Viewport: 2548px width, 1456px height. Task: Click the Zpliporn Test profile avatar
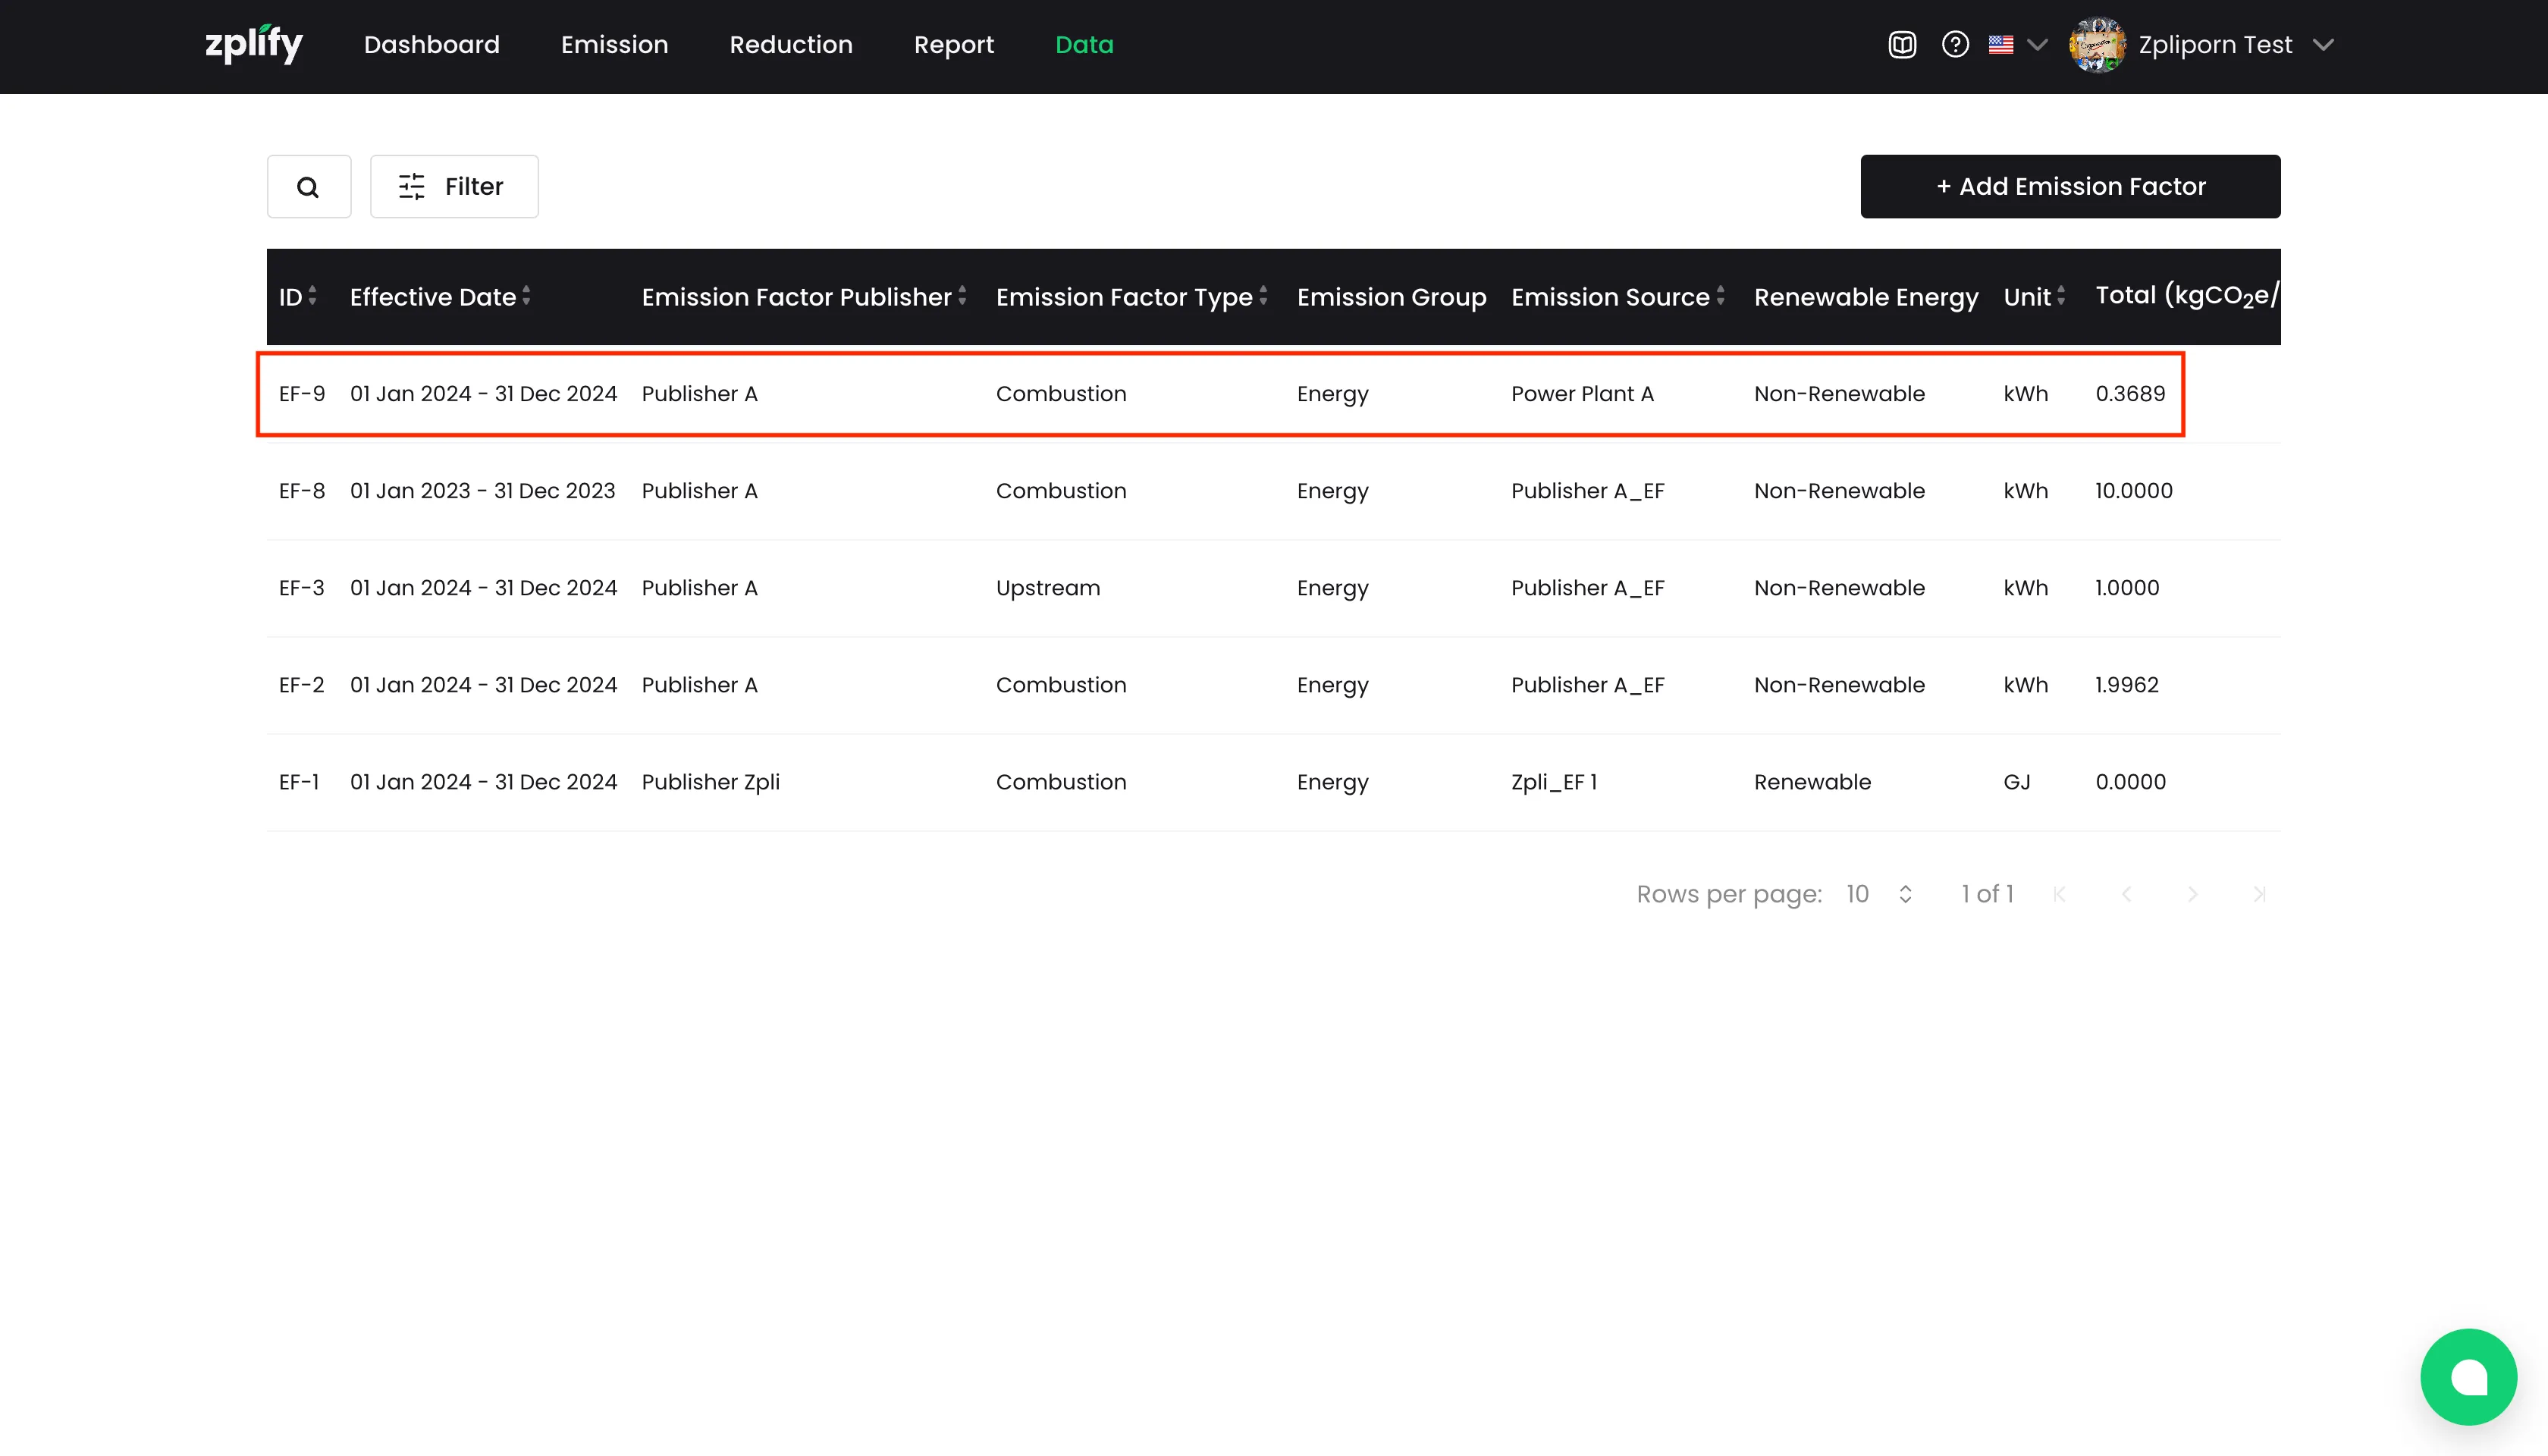pyautogui.click(x=2097, y=45)
